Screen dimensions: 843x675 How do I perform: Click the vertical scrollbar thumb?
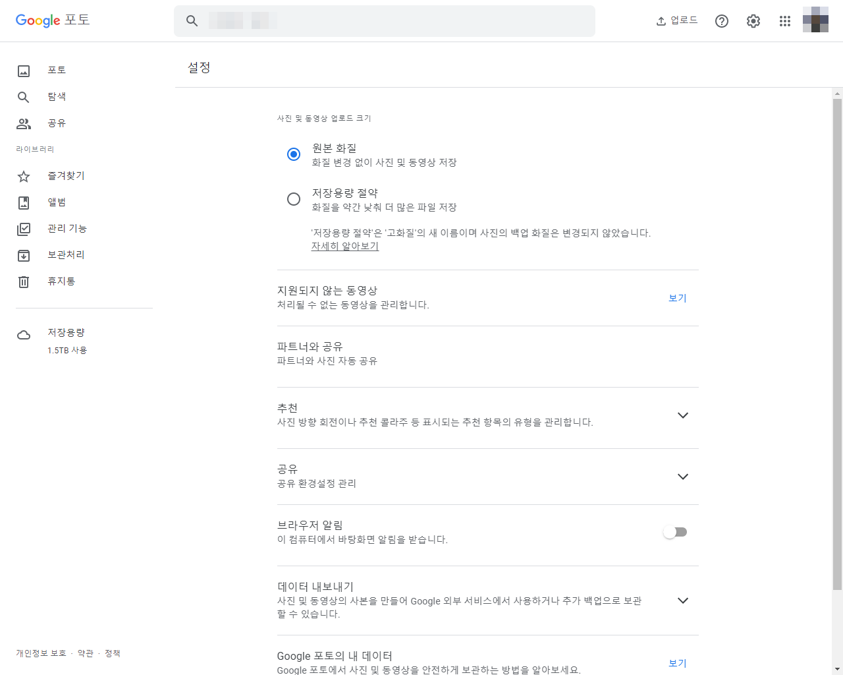(837, 344)
